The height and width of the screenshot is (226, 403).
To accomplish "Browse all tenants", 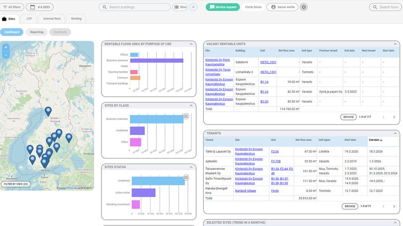I will [x=350, y=206].
